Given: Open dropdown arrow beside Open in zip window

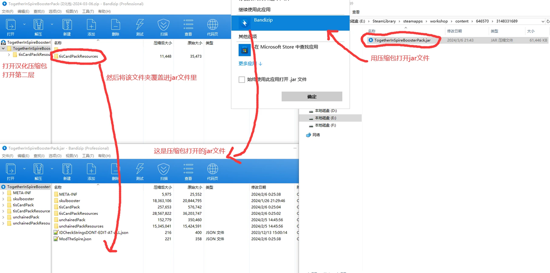Looking at the screenshot, I should 24,24.
